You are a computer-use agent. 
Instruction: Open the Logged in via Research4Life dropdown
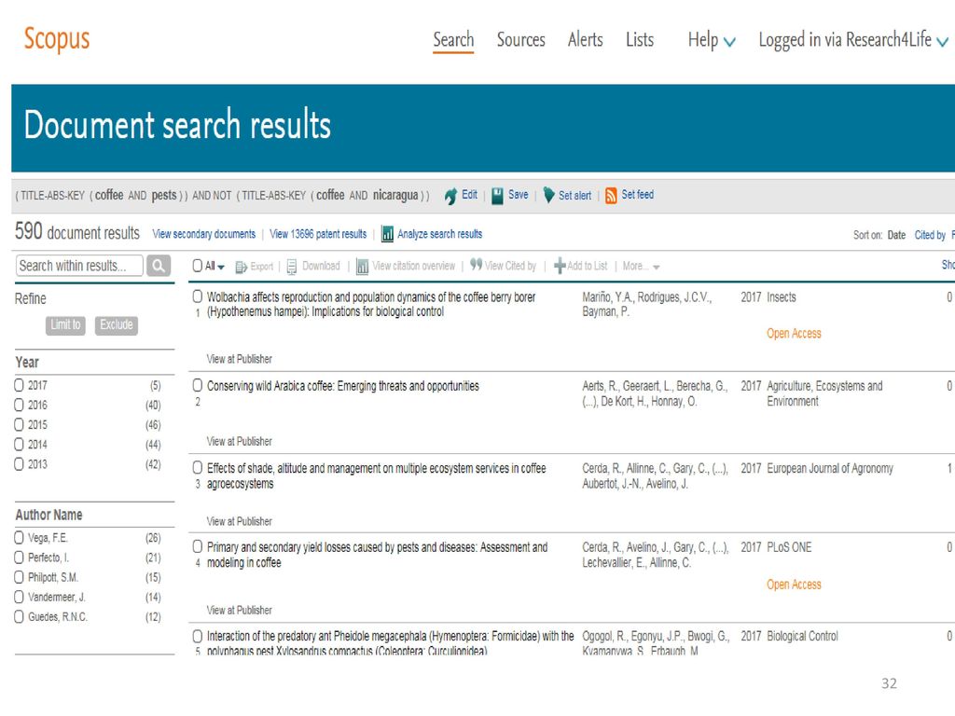coord(853,40)
